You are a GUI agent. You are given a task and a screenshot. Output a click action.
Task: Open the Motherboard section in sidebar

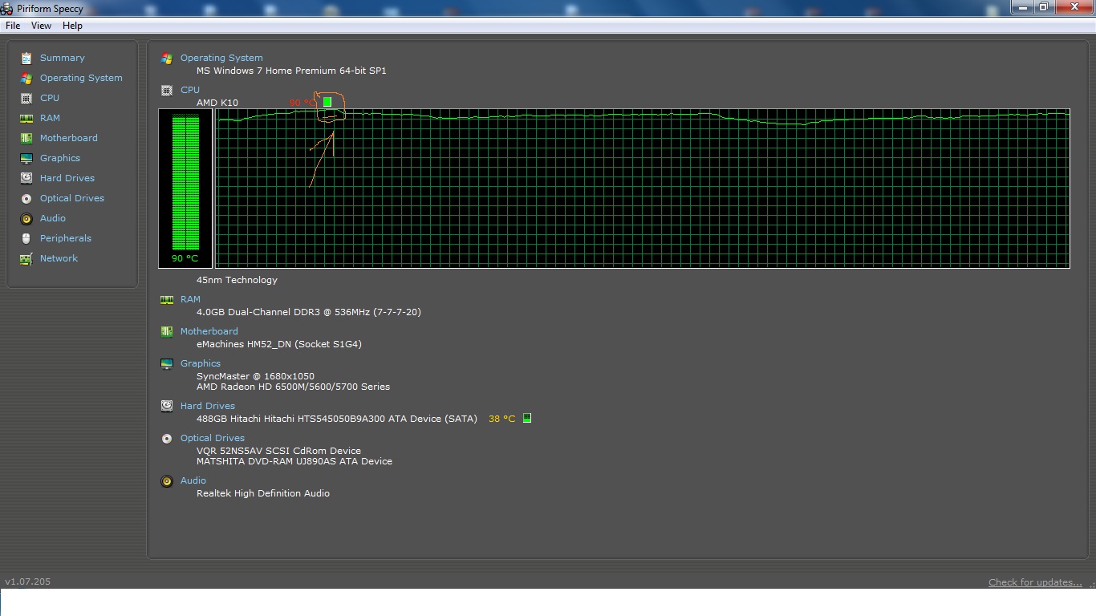(69, 138)
